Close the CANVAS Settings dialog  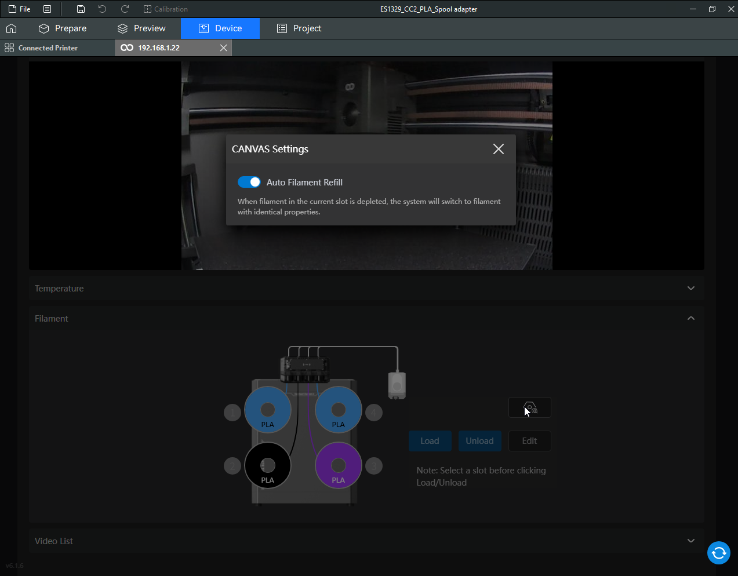point(498,149)
